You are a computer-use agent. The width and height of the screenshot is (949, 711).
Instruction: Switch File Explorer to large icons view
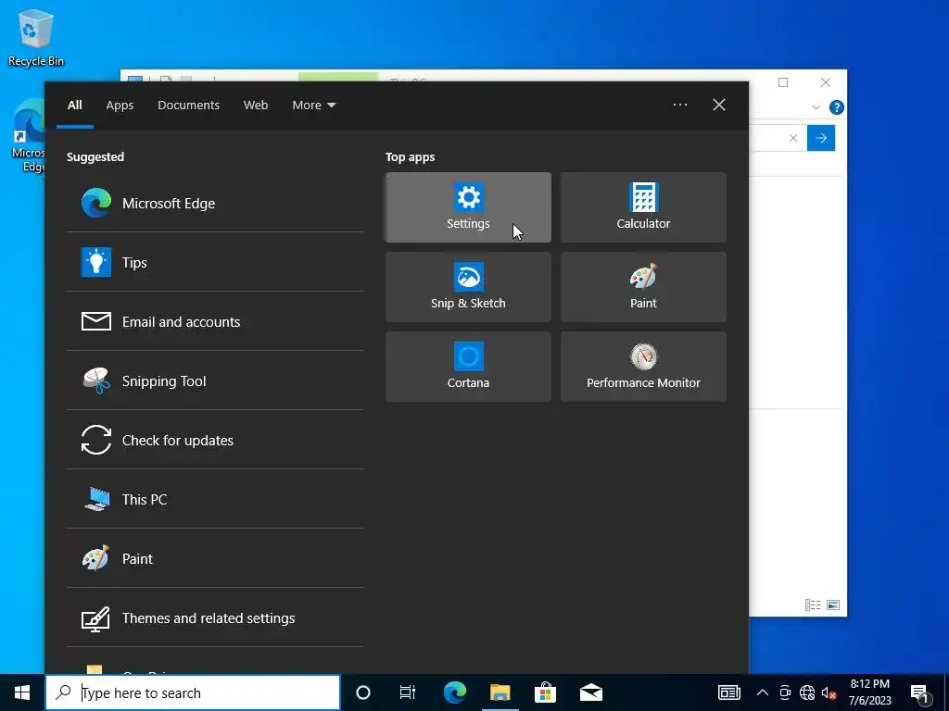point(833,605)
